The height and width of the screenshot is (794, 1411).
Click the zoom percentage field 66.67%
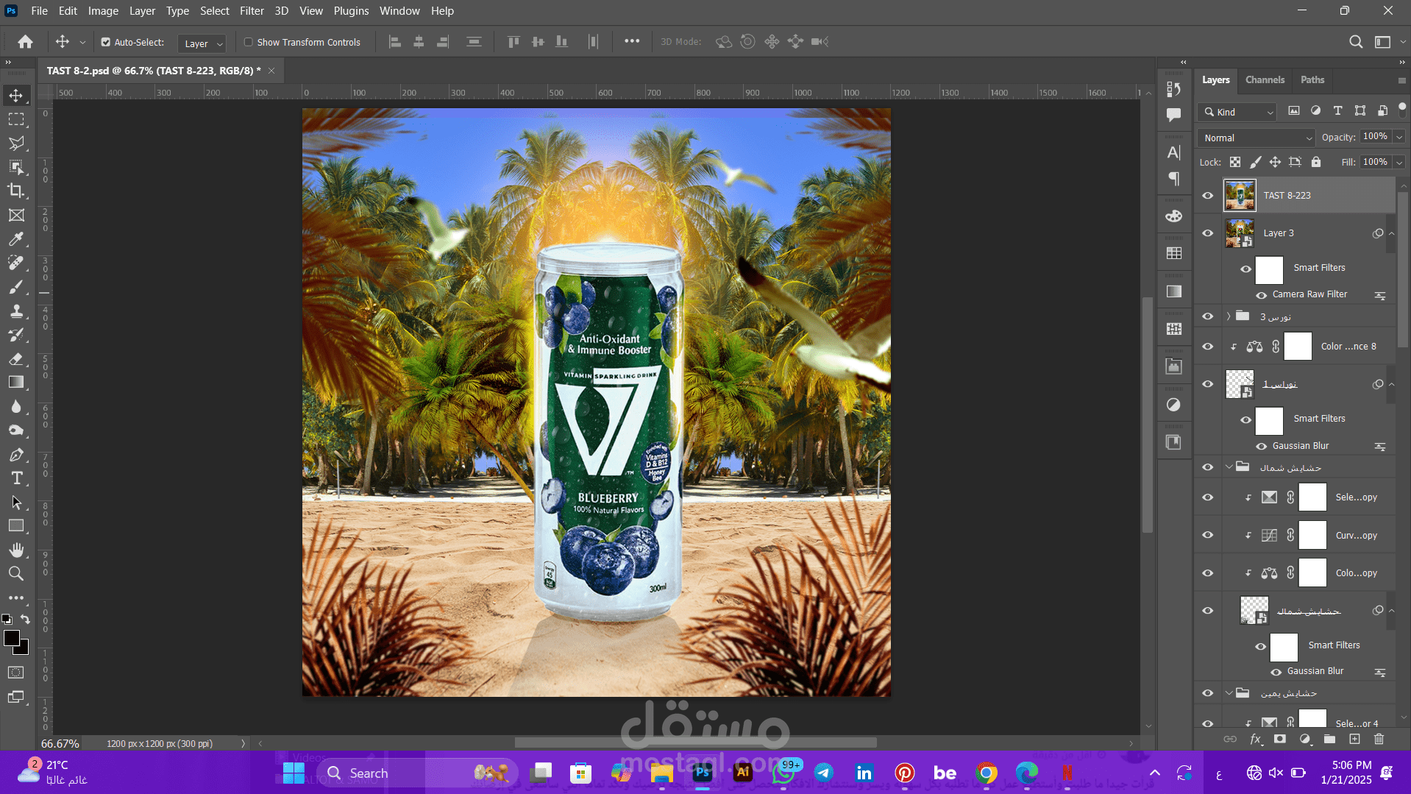click(60, 744)
